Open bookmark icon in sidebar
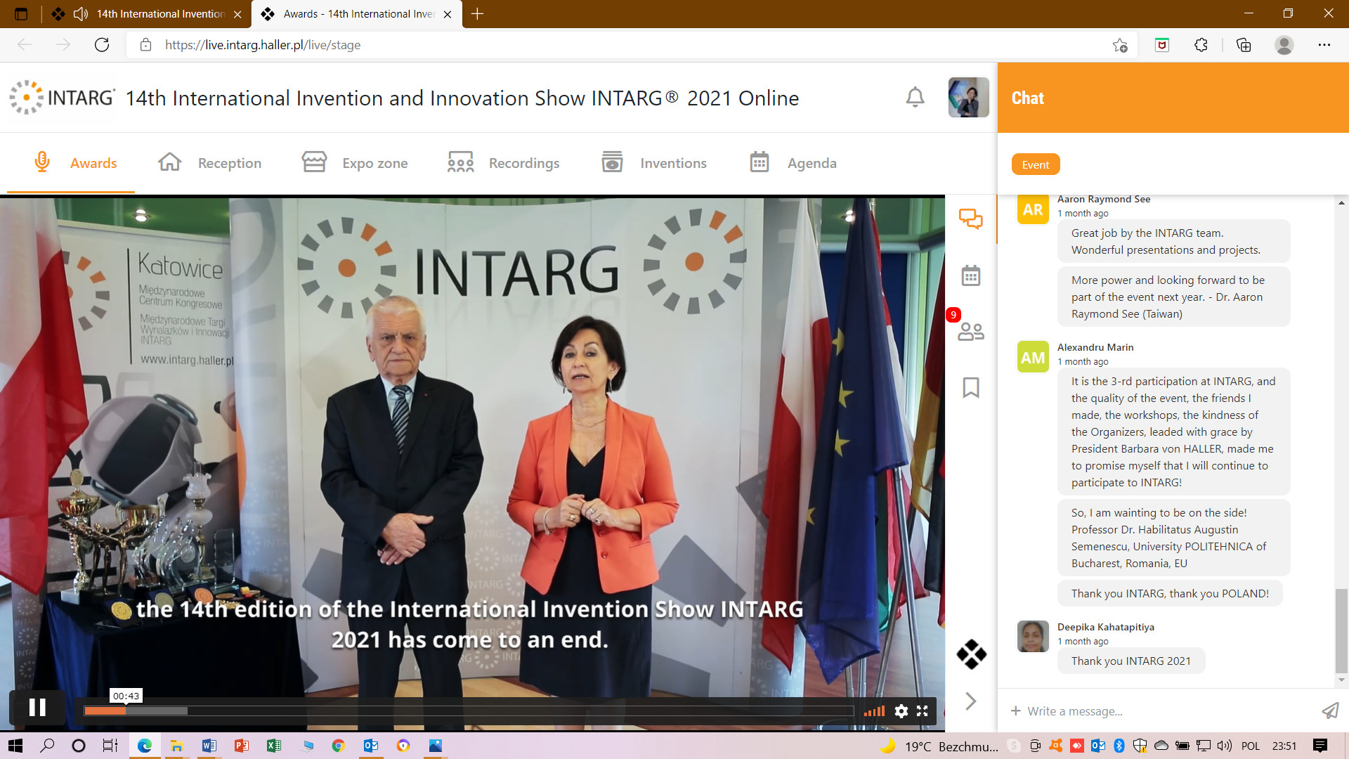The height and width of the screenshot is (759, 1349). [971, 387]
